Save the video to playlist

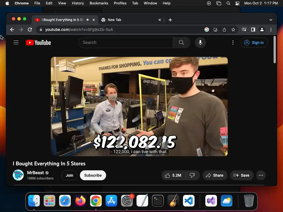[x=242, y=175]
